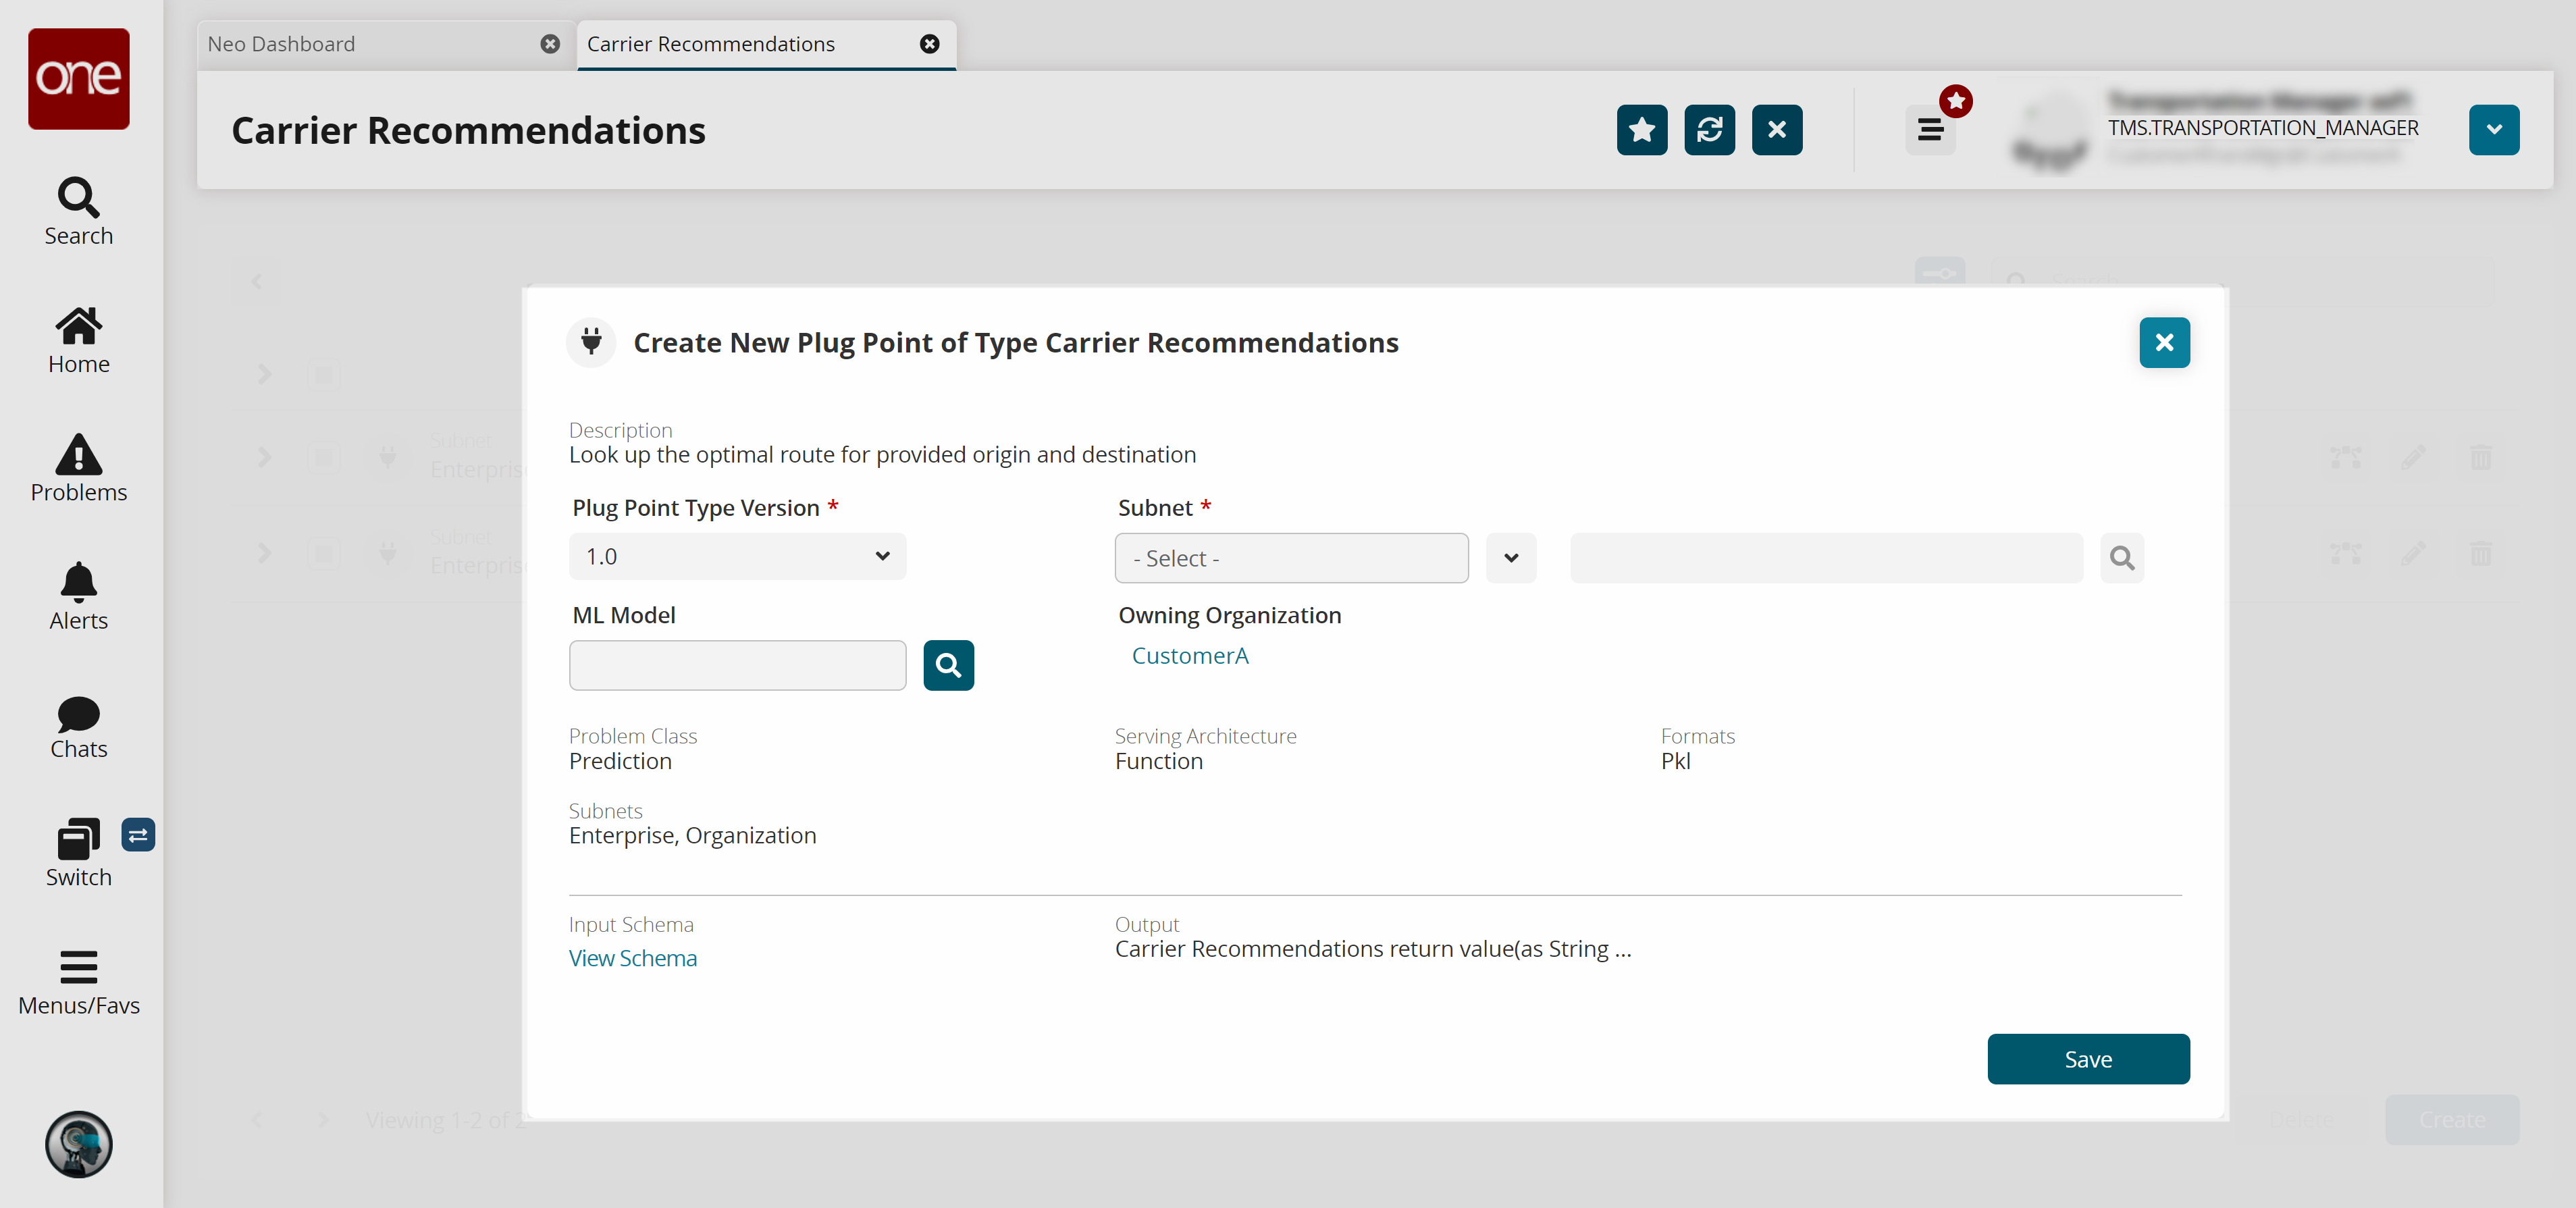Viewport: 2576px width, 1208px height.
Task: Refresh the Carrier Recommendations page
Action: [x=1709, y=130]
